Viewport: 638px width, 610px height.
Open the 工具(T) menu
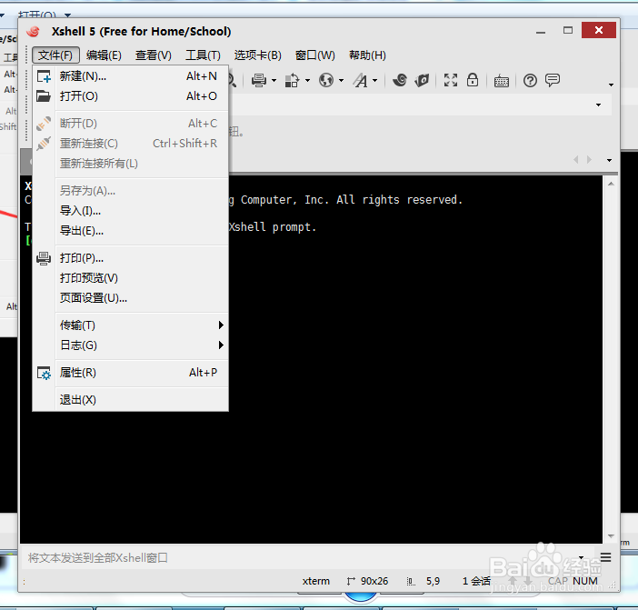203,55
